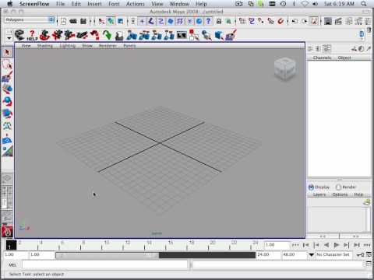Click the Open Scene folder icon

click(73, 21)
